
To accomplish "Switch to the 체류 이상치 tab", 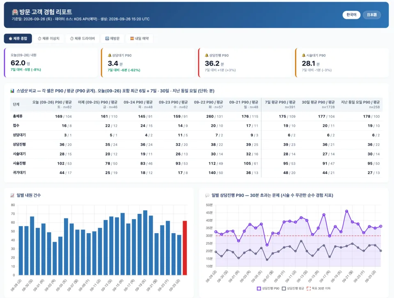I will [x=48, y=39].
